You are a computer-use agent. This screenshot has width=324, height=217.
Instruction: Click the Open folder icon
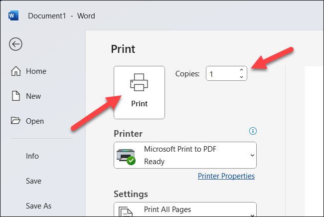point(15,121)
